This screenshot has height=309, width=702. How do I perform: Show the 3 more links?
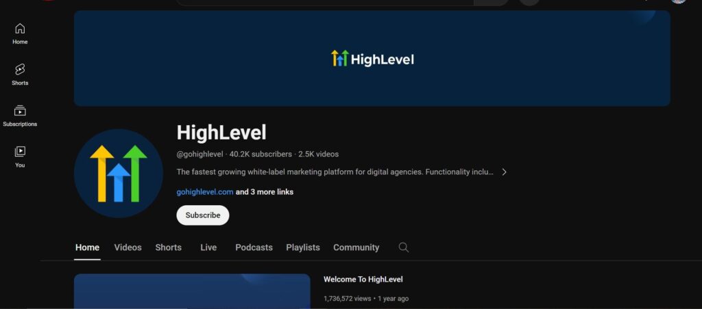[x=265, y=192]
